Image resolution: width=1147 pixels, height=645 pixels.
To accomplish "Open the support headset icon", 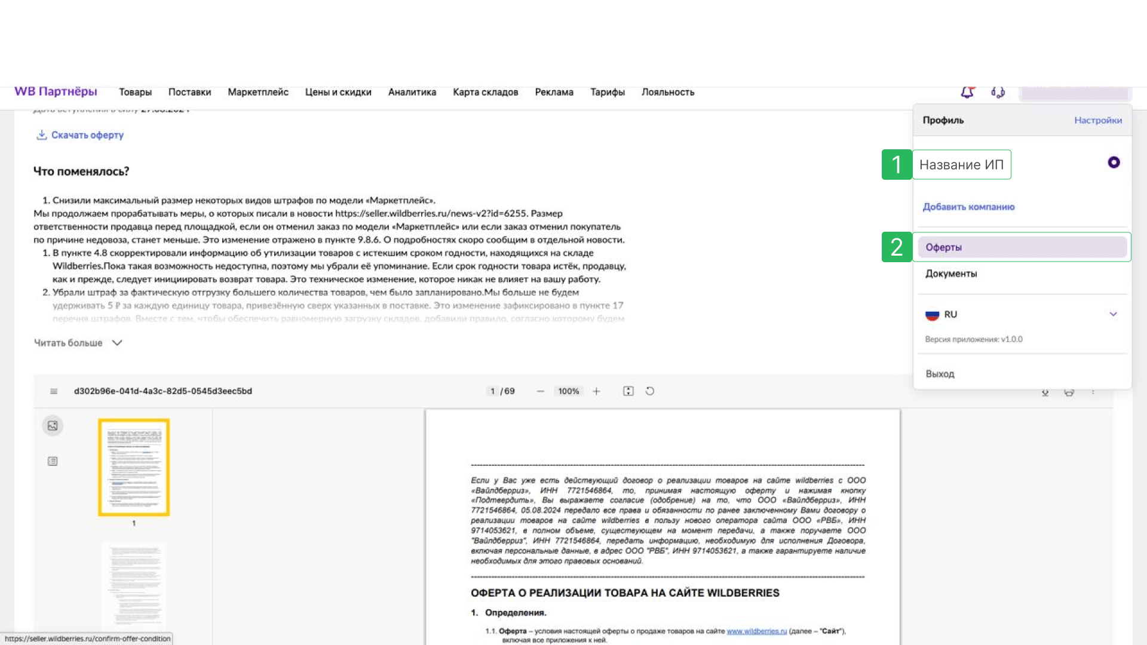I will 998,92.
